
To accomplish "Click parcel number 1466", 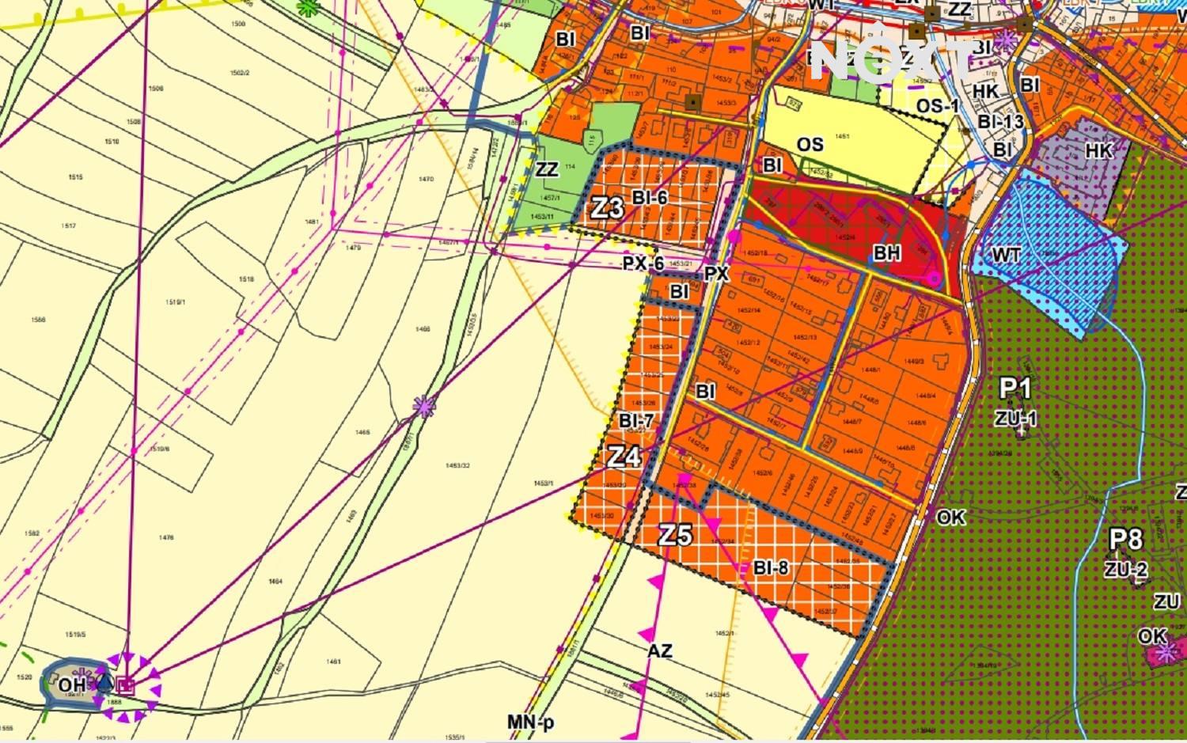I will point(423,328).
